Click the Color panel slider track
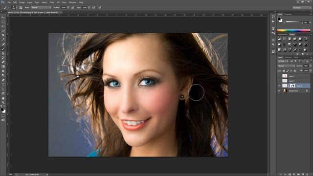The image size is (313, 176). pyautogui.click(x=294, y=22)
